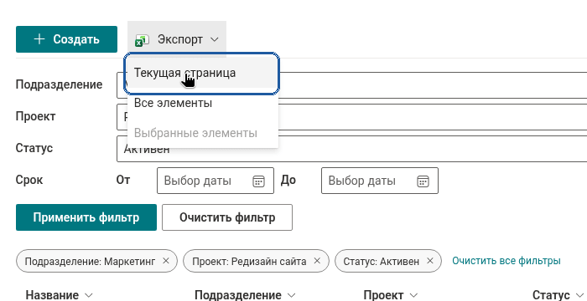
Task: Sort by the Название column header
Action: point(59,295)
